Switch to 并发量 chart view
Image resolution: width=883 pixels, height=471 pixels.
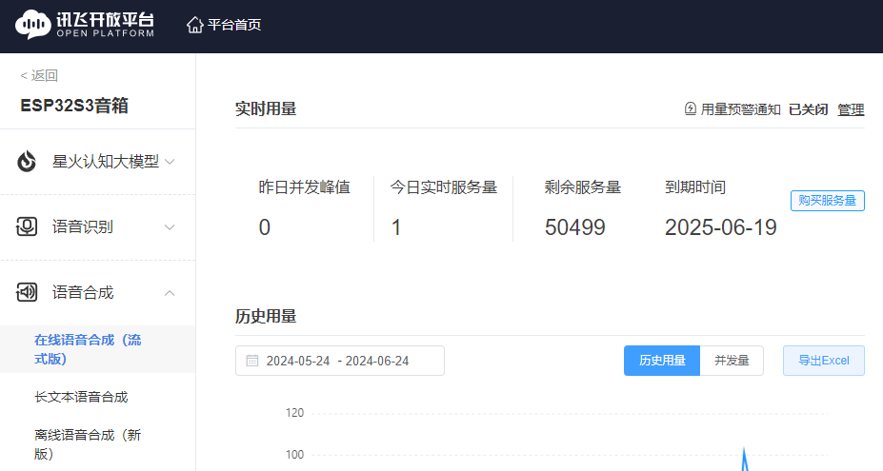[x=732, y=361]
